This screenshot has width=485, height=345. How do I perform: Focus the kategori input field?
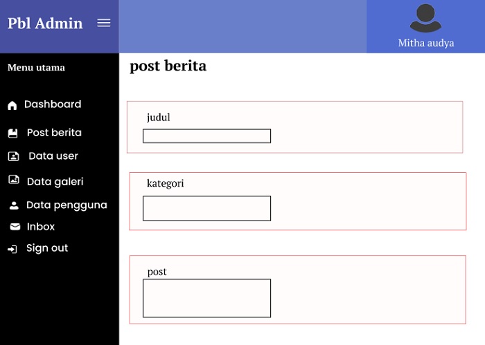tap(206, 208)
